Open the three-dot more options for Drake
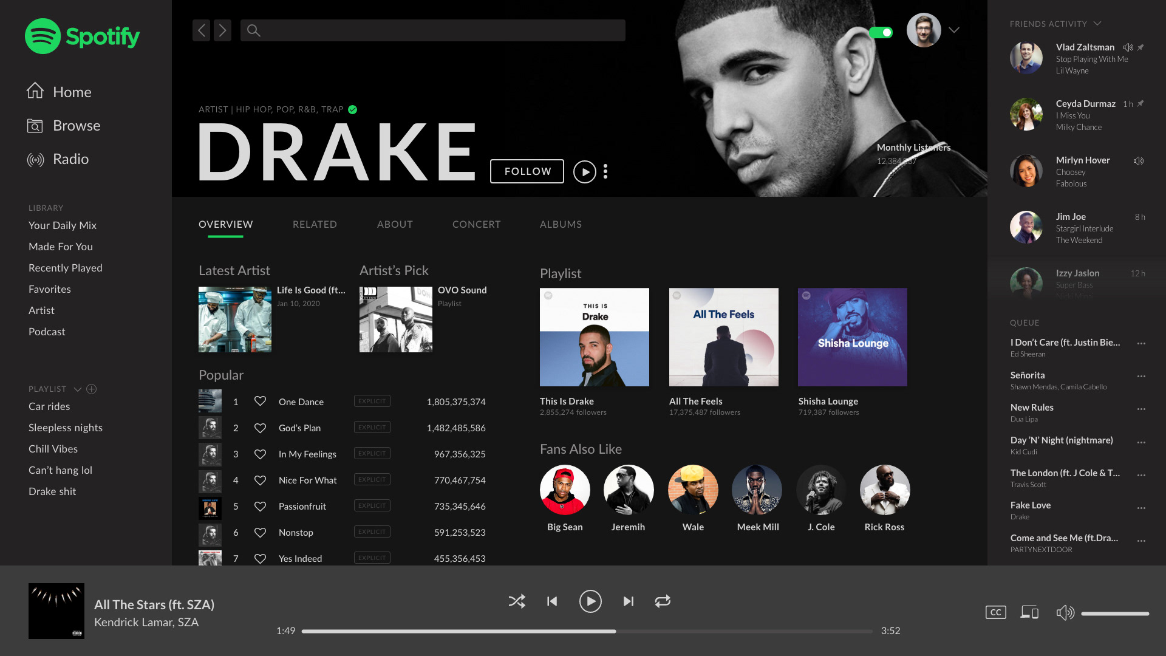Image resolution: width=1166 pixels, height=656 pixels. click(605, 171)
